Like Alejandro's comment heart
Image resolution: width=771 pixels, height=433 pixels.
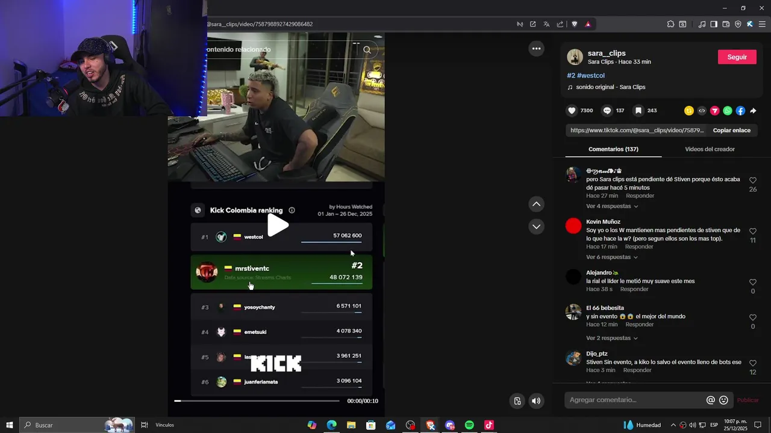click(x=753, y=282)
